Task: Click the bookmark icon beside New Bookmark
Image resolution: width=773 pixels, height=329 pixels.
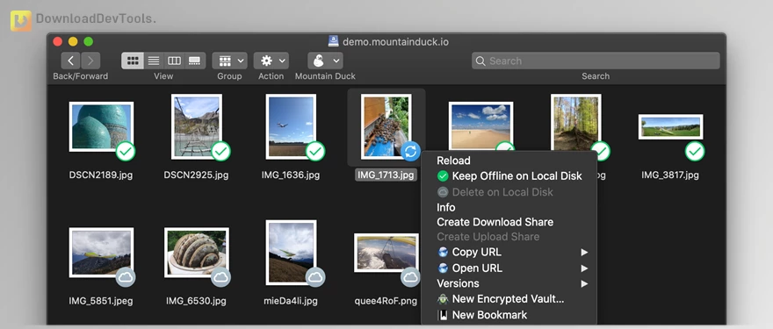Action: point(443,315)
